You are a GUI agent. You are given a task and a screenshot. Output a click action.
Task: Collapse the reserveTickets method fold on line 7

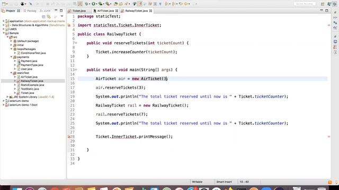click(76, 43)
